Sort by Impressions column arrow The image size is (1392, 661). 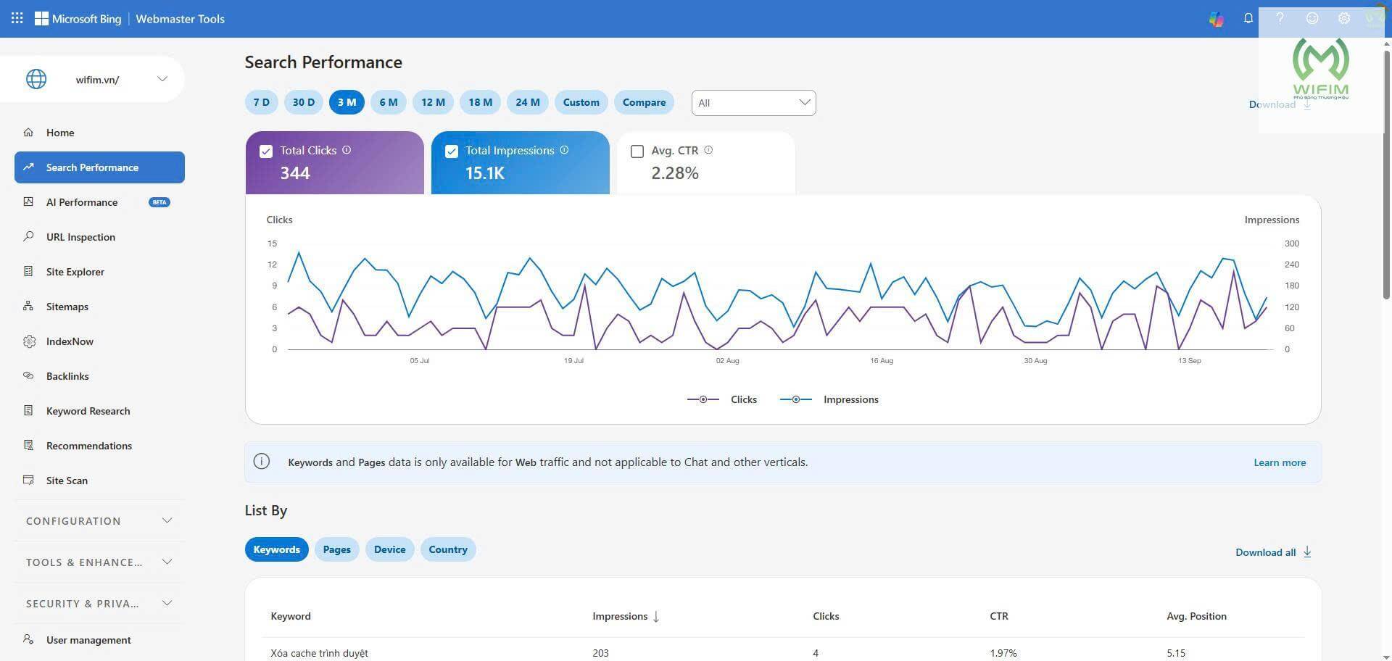656,616
